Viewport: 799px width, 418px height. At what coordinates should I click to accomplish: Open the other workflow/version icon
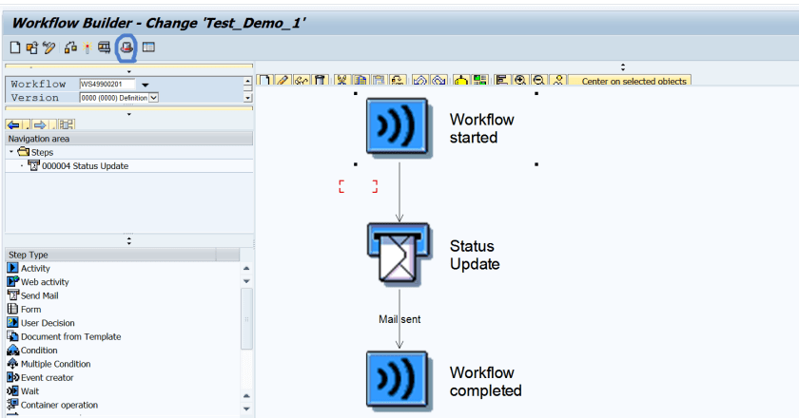tap(32, 47)
